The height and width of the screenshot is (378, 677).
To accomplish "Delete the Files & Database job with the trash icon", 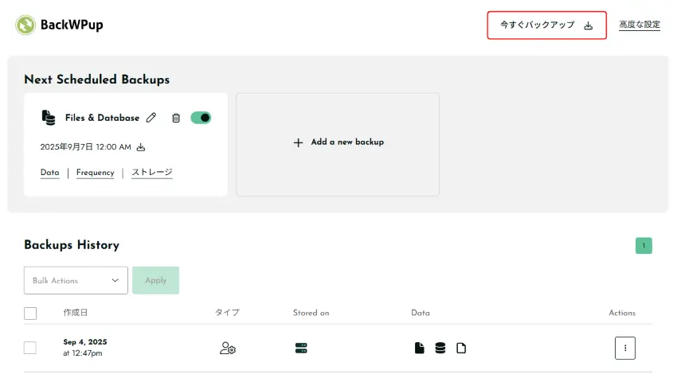I will click(x=176, y=118).
